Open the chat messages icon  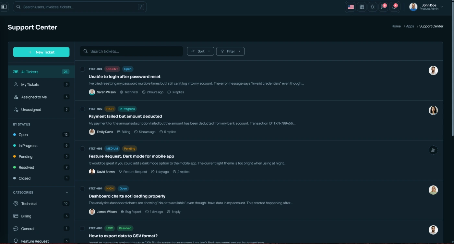pyautogui.click(x=383, y=7)
